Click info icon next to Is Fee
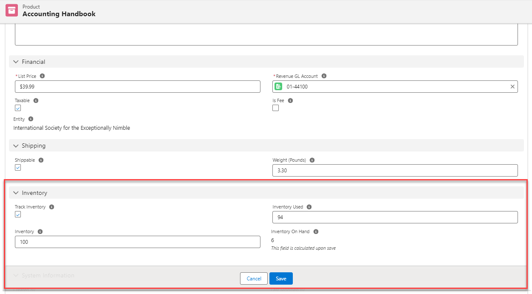 (x=290, y=101)
